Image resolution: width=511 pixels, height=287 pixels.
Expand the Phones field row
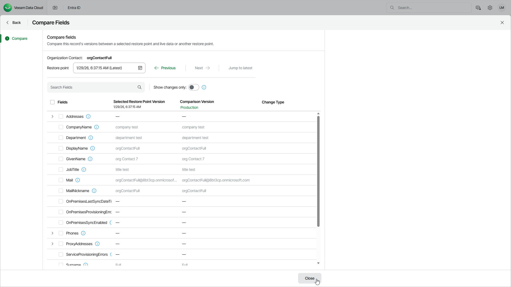[52, 233]
